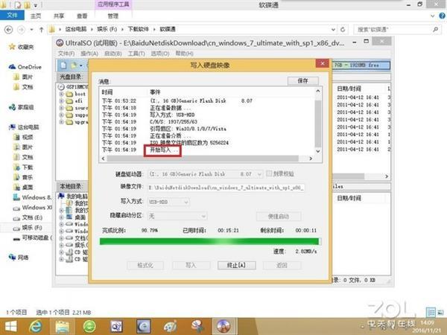Open Explorer 管理 ribbon tab

point(113,16)
